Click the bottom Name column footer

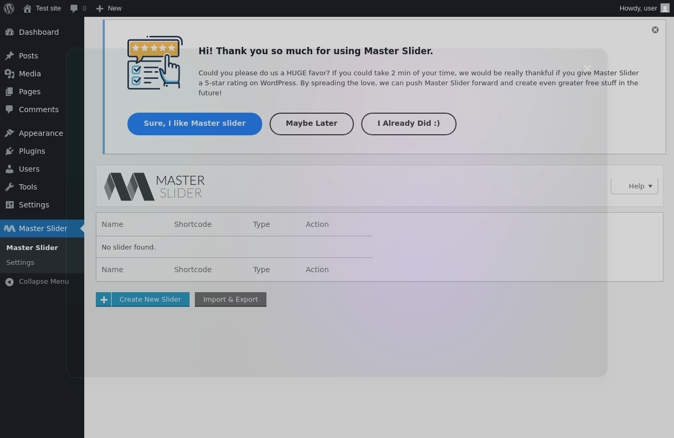pos(112,270)
